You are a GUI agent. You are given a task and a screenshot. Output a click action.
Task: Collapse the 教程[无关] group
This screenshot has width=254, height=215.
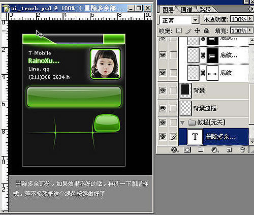click(x=182, y=122)
